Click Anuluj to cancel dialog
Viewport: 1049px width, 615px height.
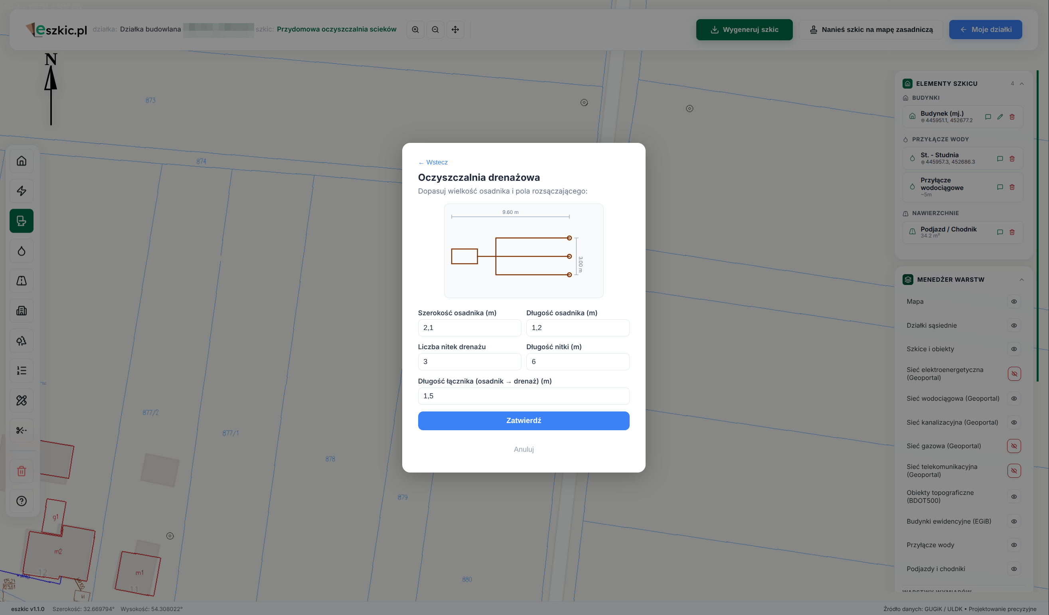click(524, 449)
